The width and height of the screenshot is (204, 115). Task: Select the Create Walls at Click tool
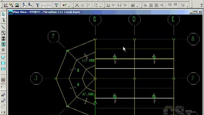(3, 80)
